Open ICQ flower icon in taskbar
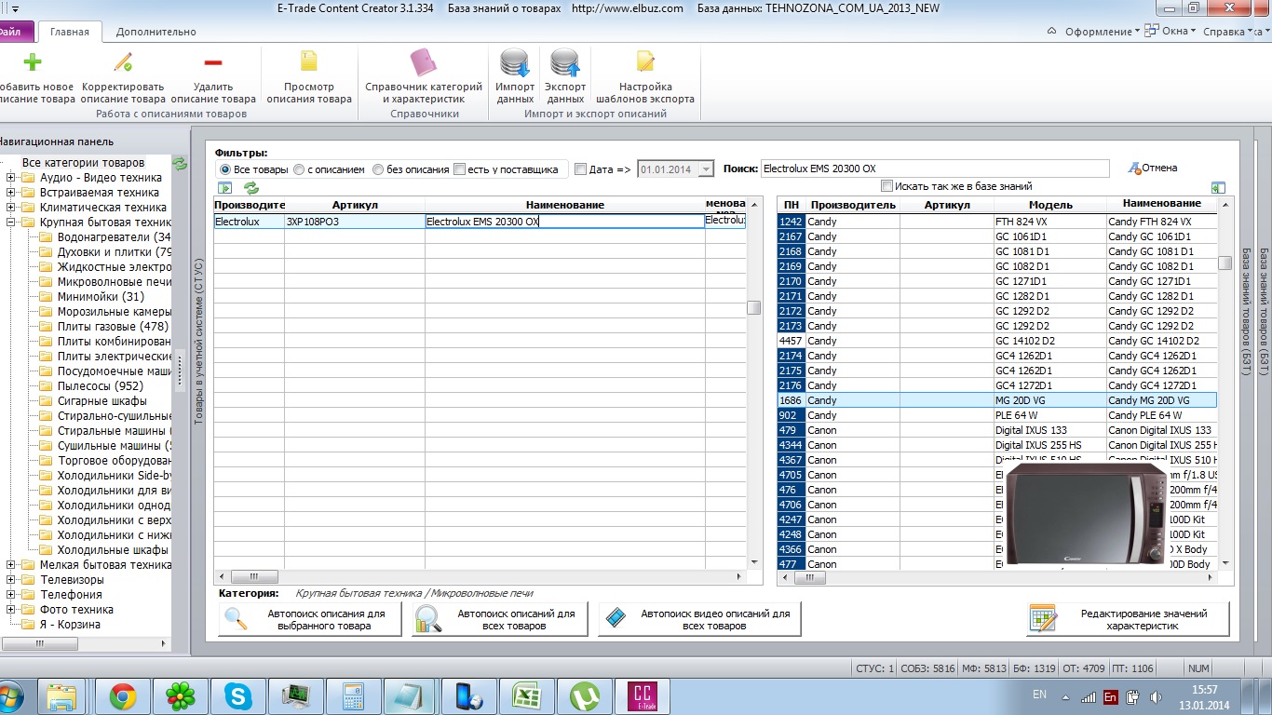Screen dimensions: 1272x715 point(181,696)
